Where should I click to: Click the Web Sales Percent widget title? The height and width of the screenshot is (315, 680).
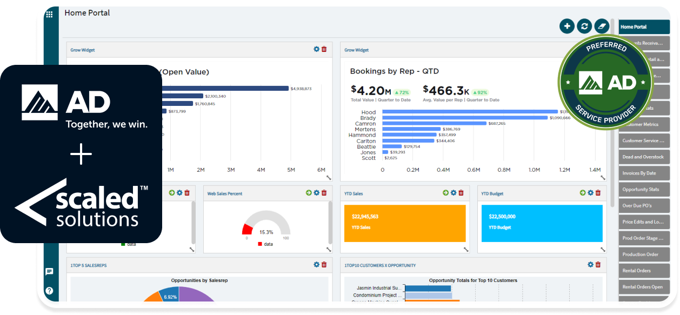click(225, 193)
